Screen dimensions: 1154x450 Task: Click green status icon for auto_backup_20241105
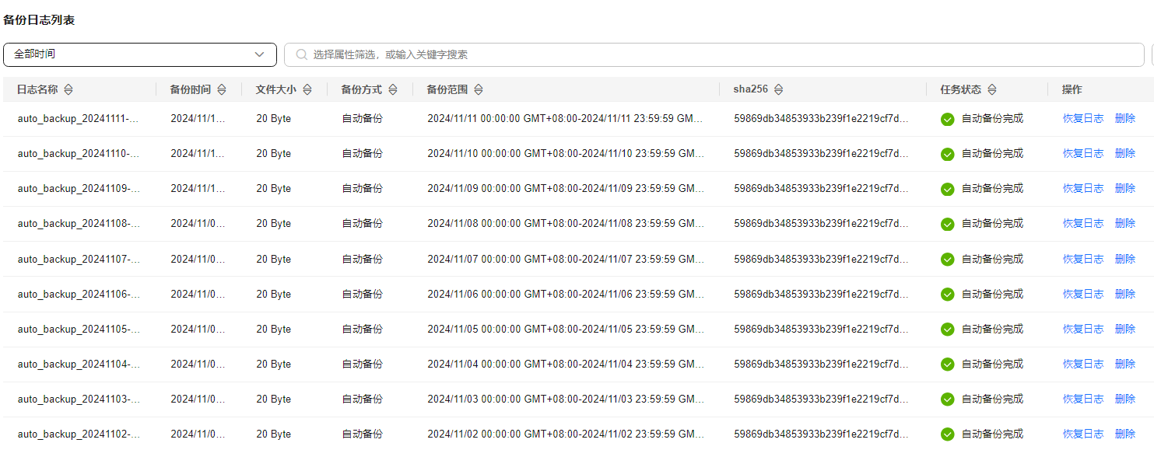pyautogui.click(x=947, y=329)
